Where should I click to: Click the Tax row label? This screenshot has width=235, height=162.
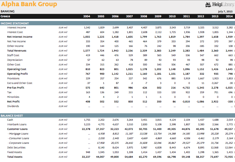click(x=9, y=92)
